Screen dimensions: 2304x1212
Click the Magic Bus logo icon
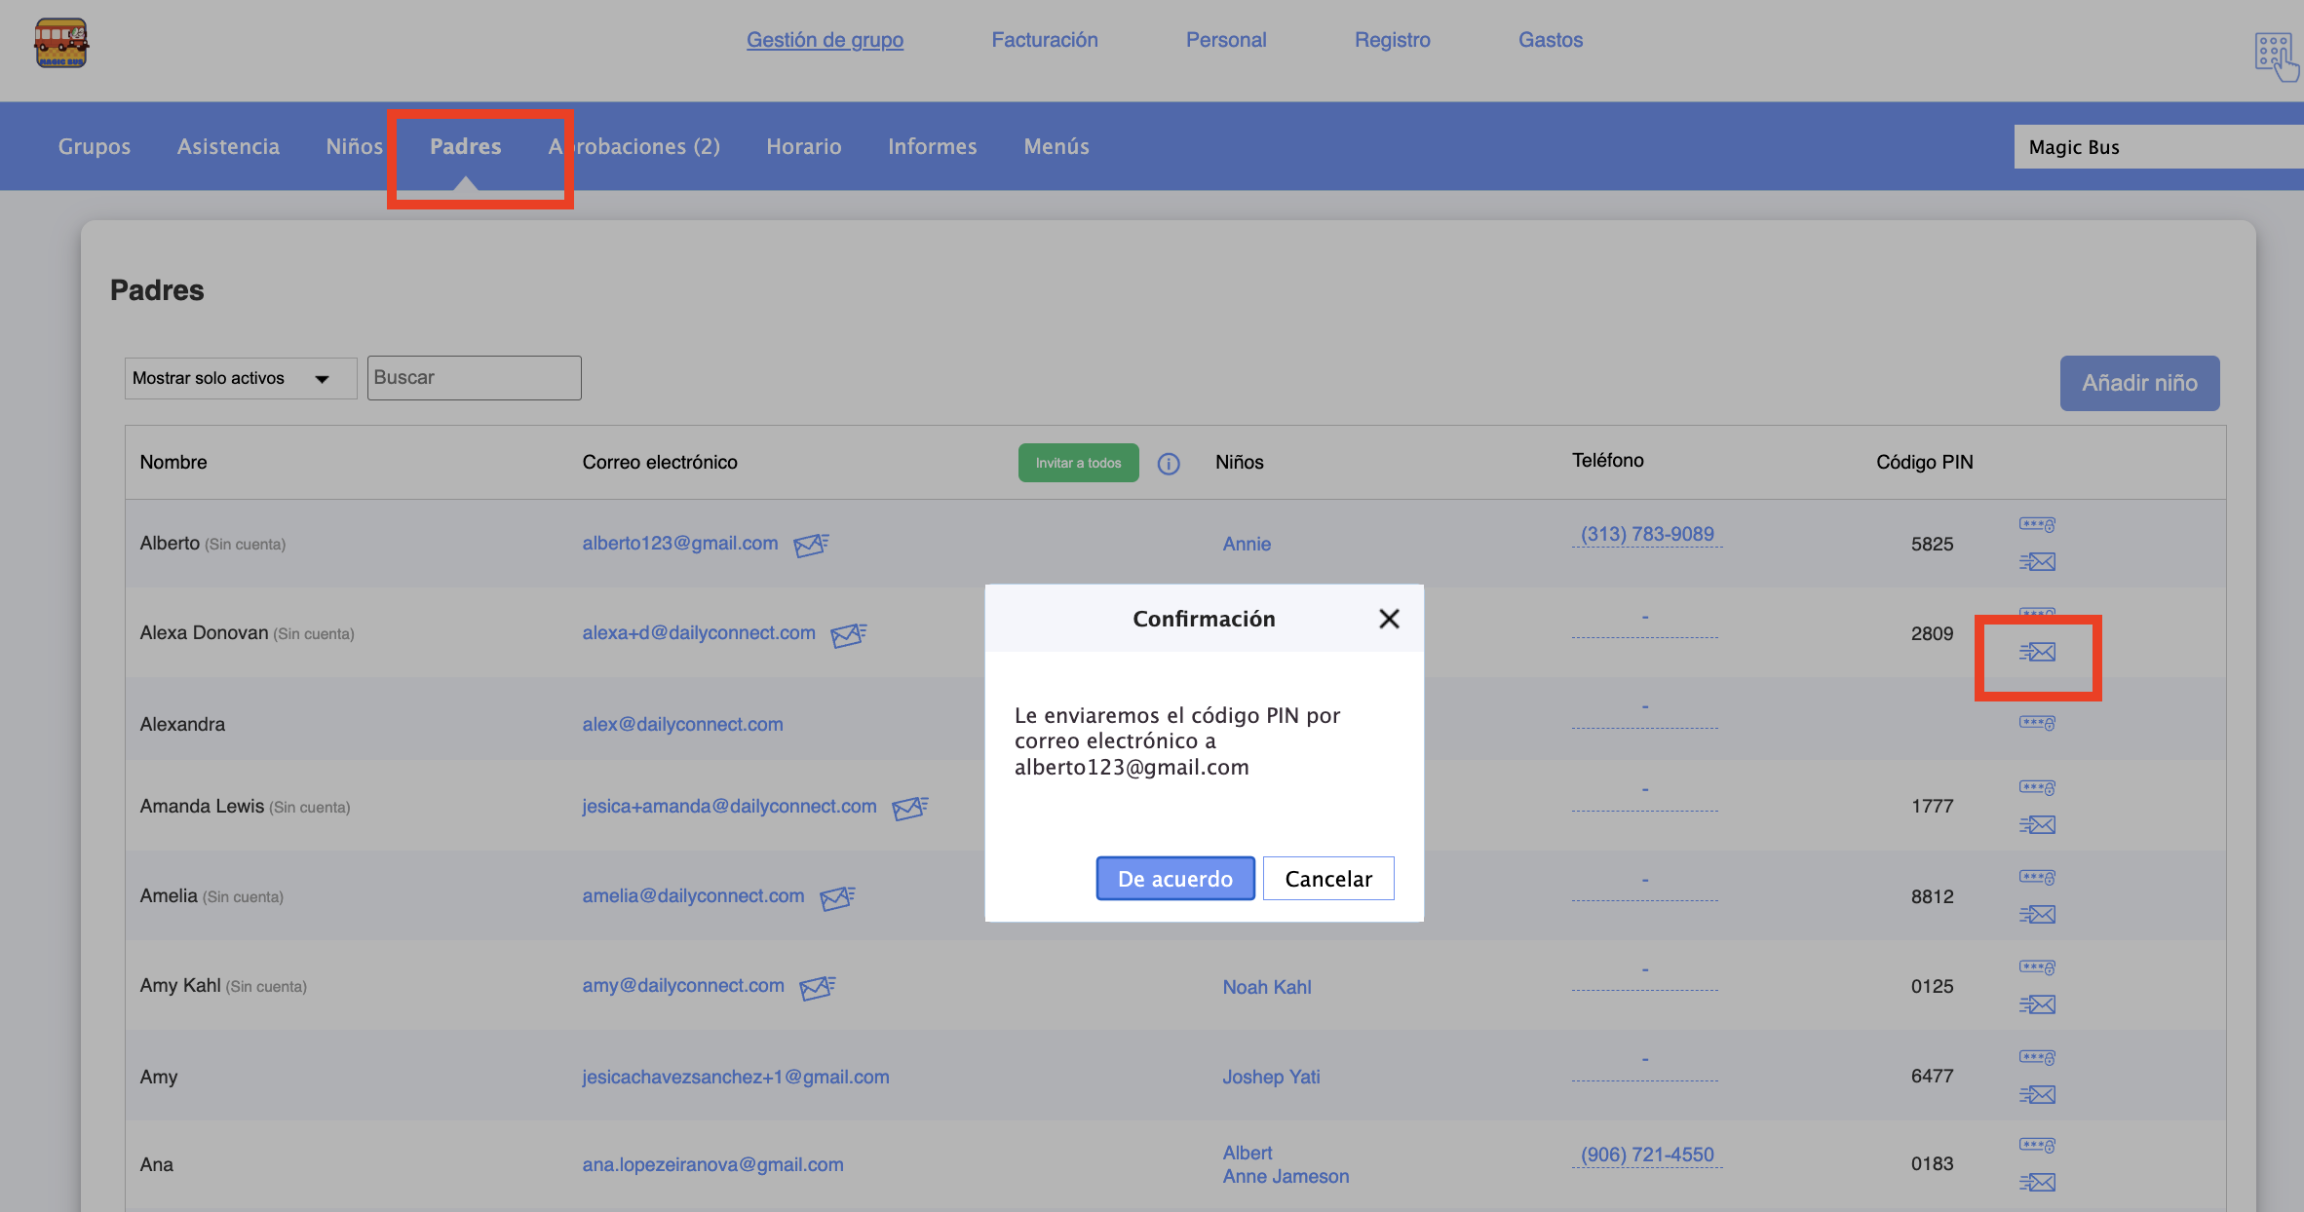[x=60, y=43]
